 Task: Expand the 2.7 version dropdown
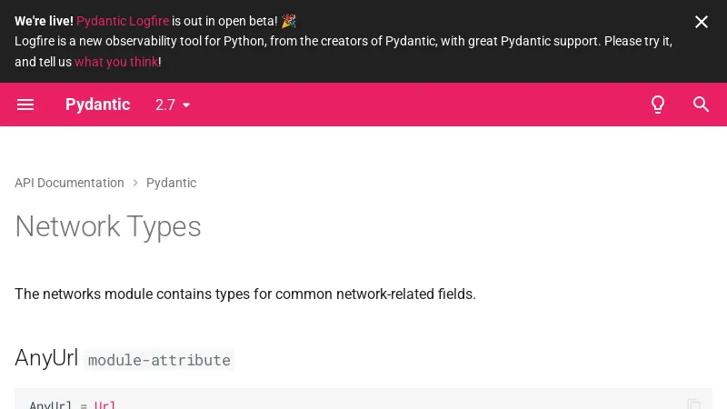pos(174,105)
